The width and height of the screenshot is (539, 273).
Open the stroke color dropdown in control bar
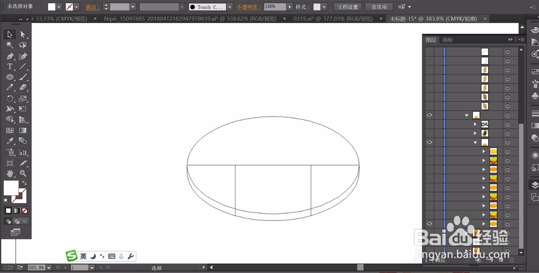(x=77, y=7)
